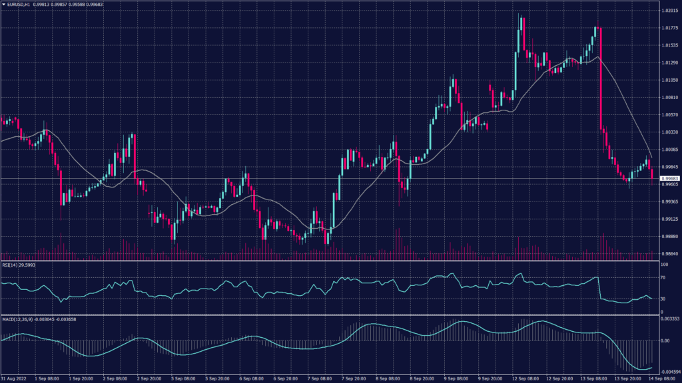Click the 0.98640 price axis label
Screen dimensions: 682x383
pos(669,254)
